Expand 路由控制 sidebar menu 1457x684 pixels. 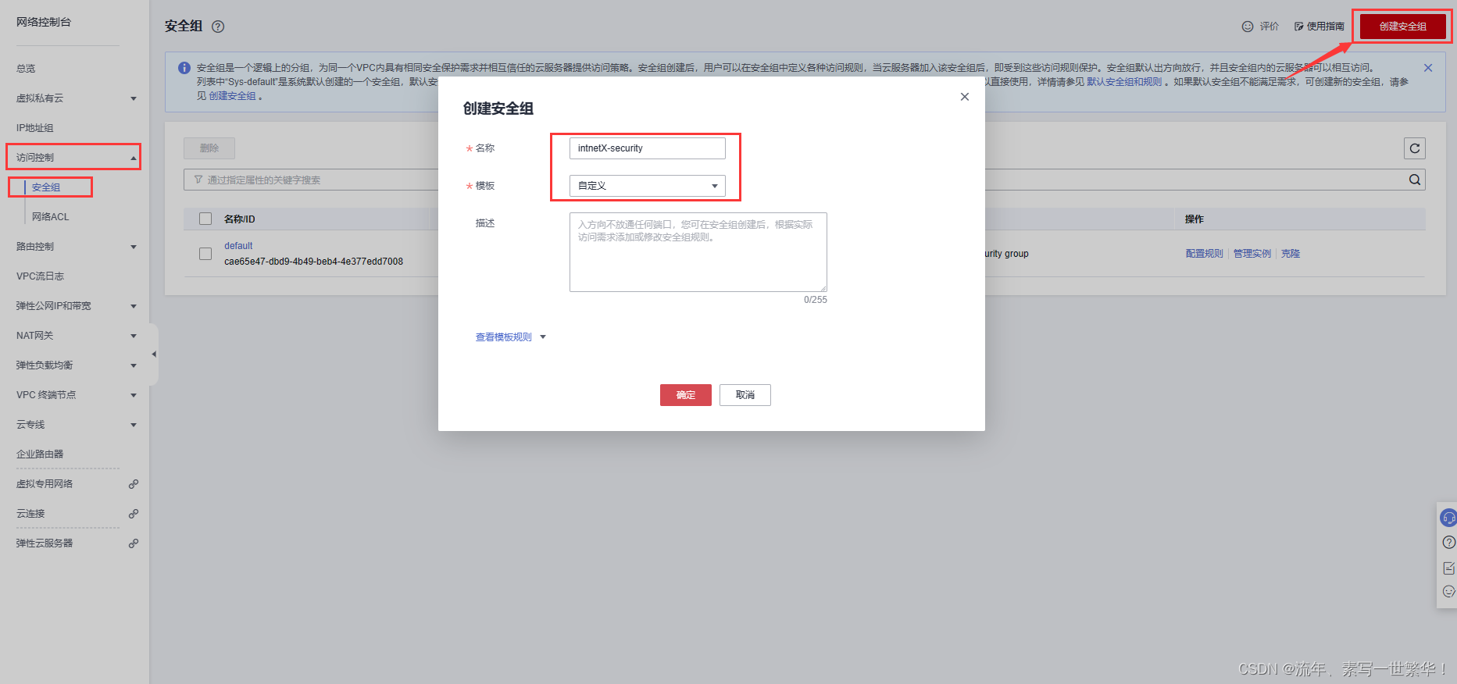pos(134,247)
